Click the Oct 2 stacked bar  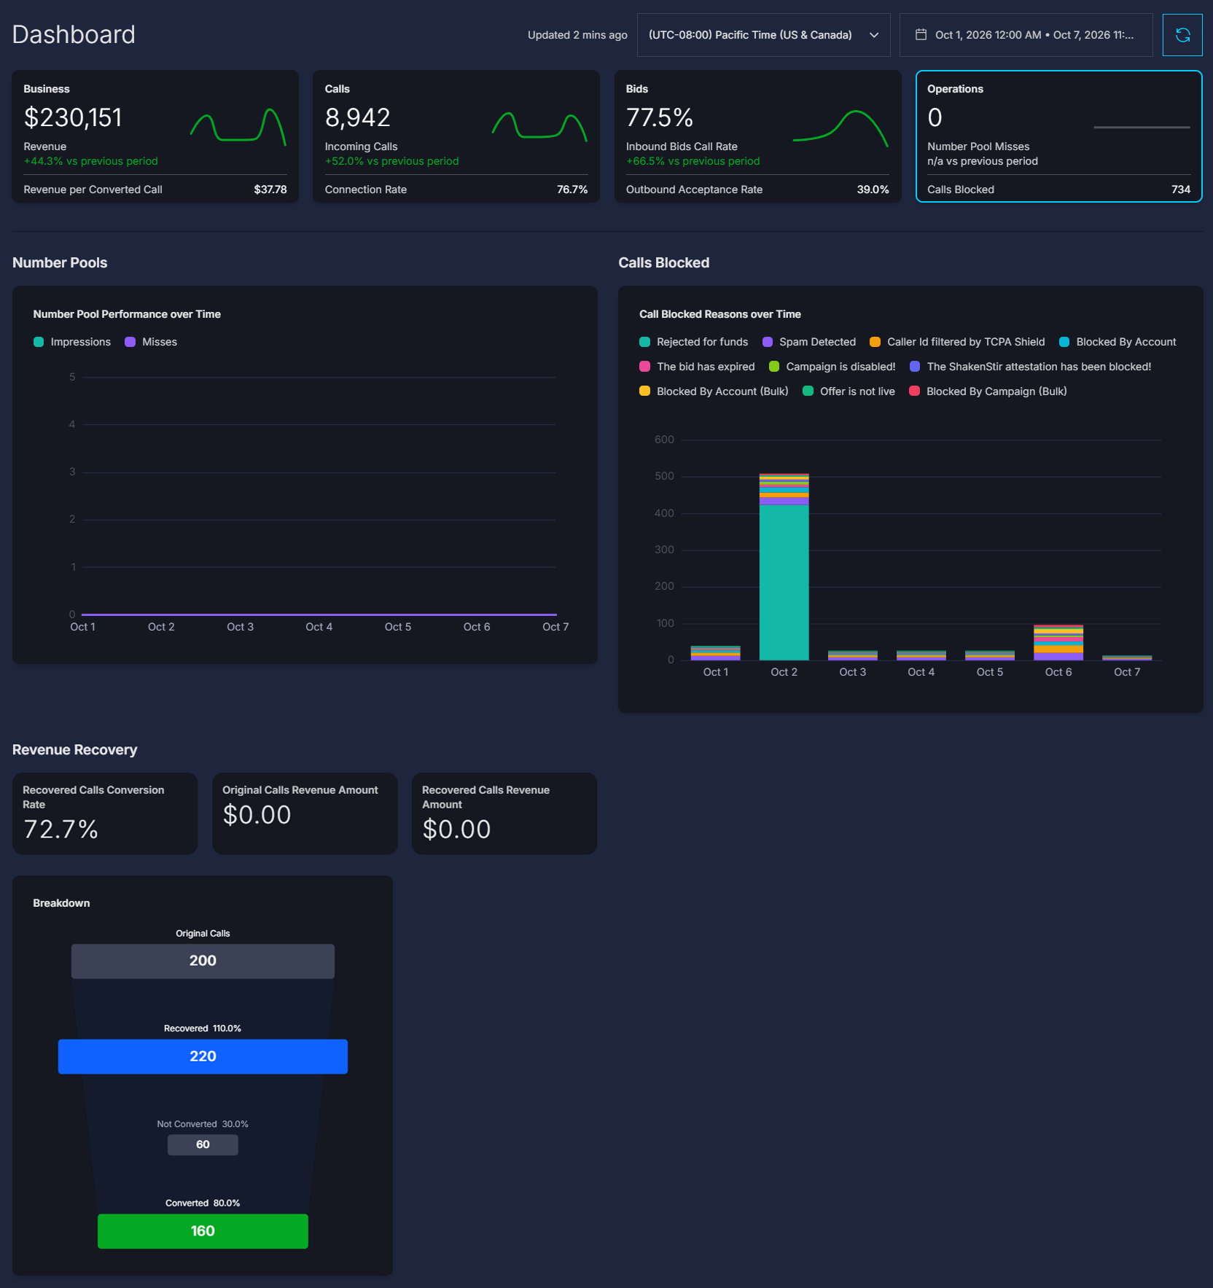click(x=784, y=567)
